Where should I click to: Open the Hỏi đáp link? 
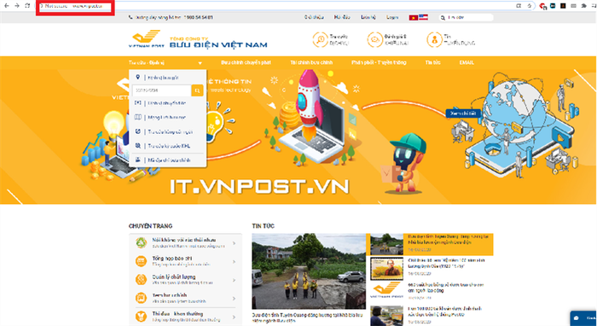click(342, 17)
